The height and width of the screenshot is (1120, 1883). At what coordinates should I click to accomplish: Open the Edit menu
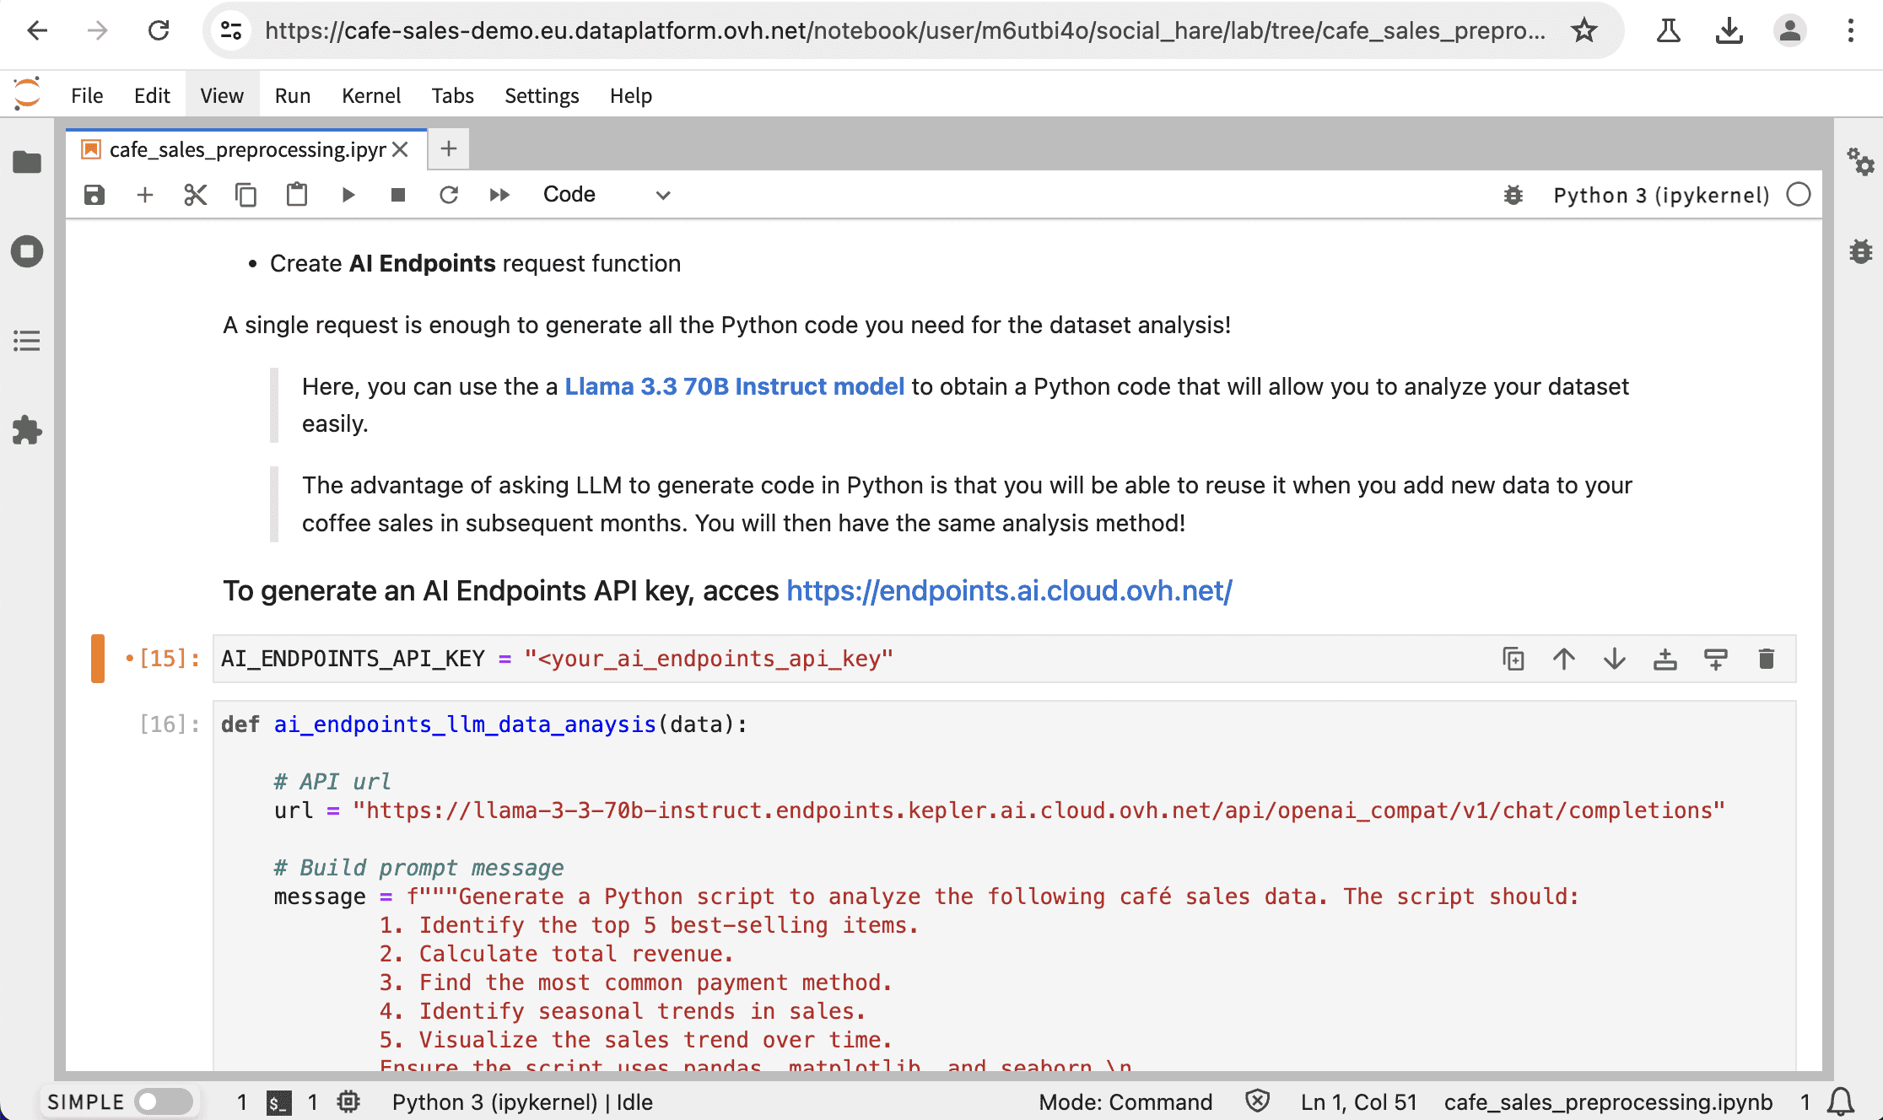pos(152,95)
